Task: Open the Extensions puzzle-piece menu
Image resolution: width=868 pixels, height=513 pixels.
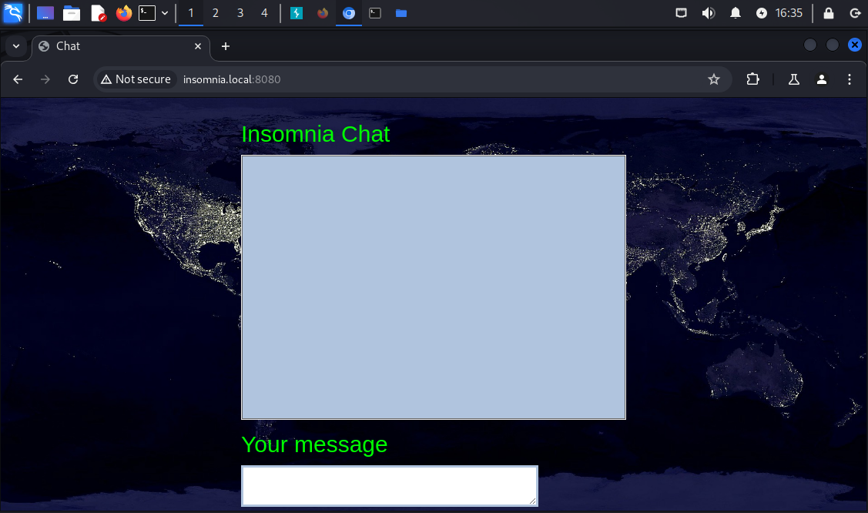Action: [x=752, y=79]
